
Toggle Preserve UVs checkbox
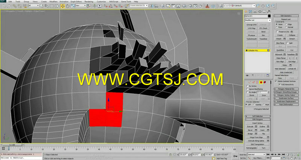pos(277,32)
